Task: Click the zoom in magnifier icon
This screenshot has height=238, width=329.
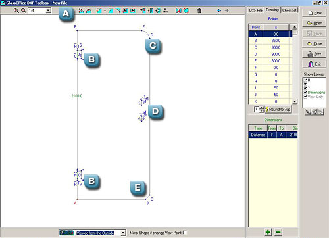Action: point(16,11)
